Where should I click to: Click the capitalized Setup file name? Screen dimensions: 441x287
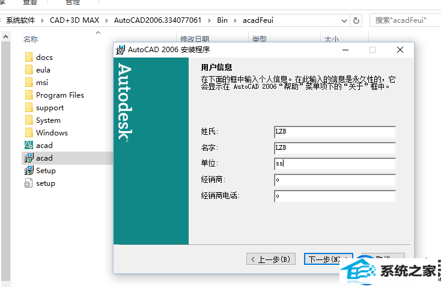click(46, 171)
